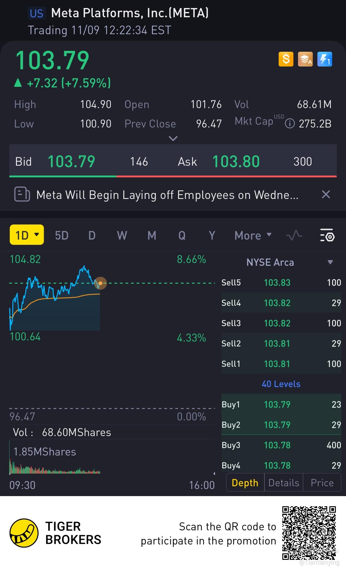Tap the Low value 100.90

96,124
